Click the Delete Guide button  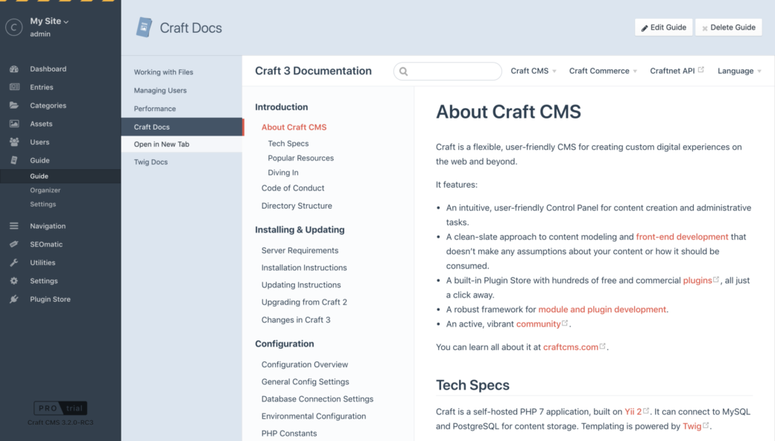729,28
